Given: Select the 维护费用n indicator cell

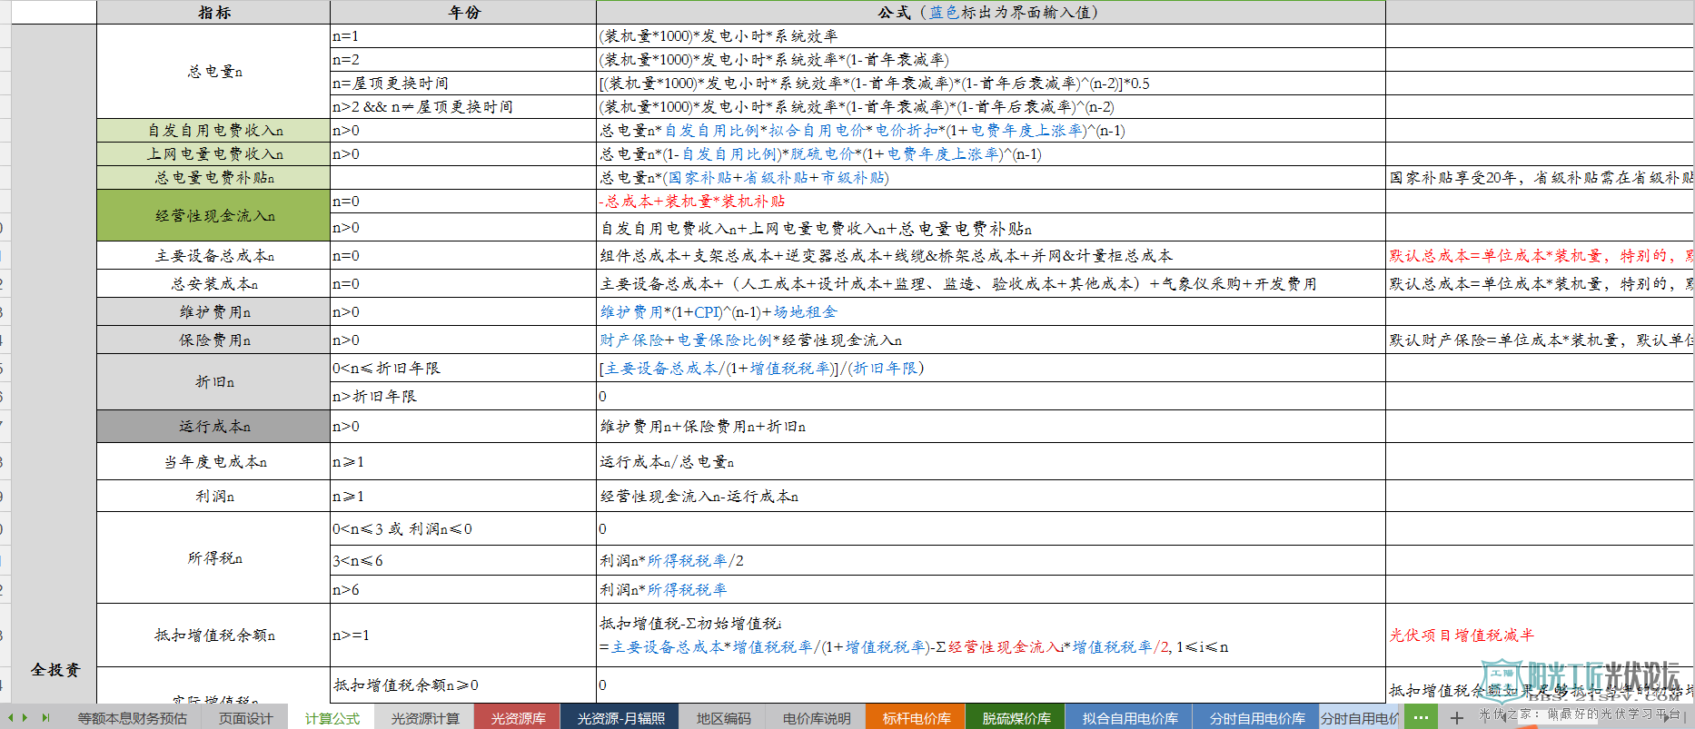Looking at the screenshot, I should point(213,312).
